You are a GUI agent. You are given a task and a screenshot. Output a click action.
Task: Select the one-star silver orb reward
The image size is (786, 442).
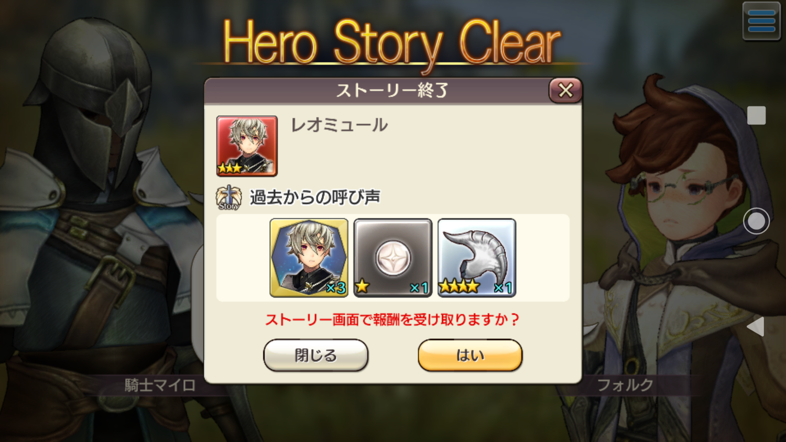point(393,258)
